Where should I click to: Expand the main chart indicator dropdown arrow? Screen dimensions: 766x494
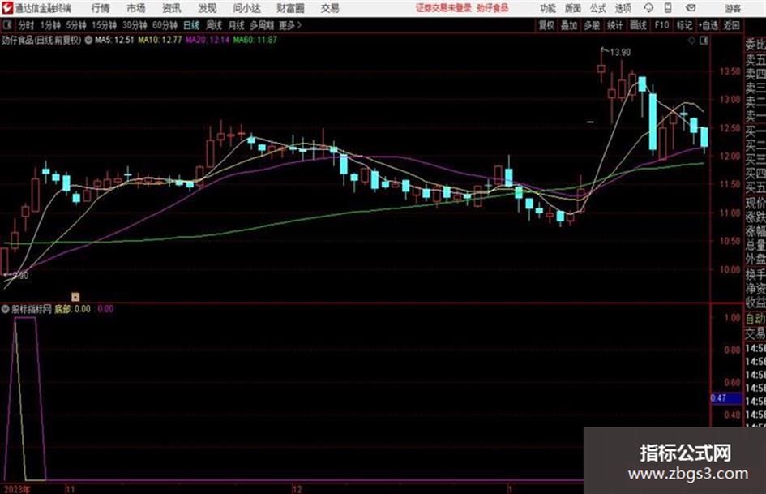tap(88, 40)
